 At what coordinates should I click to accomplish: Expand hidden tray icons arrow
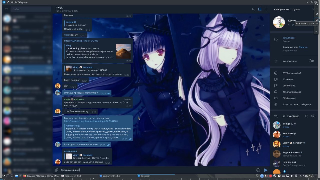(301, 176)
